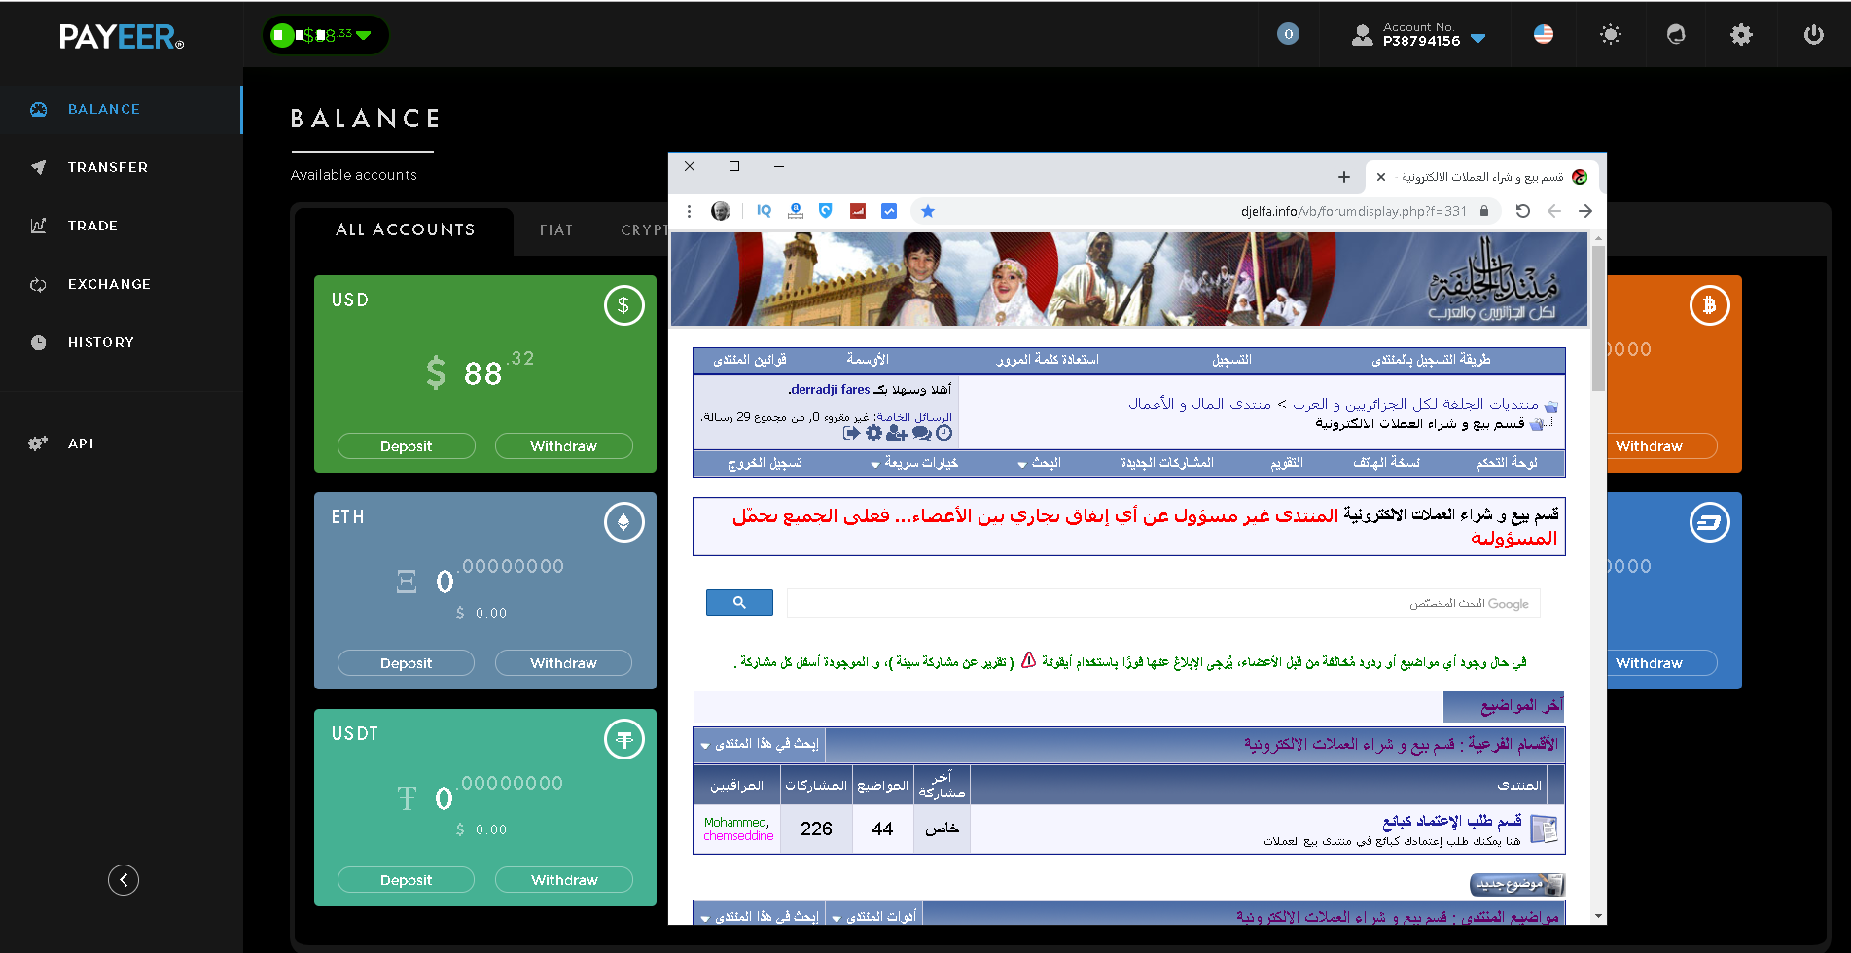
Task: Open لوحة التحكم in forum navbar
Action: [x=1507, y=463]
